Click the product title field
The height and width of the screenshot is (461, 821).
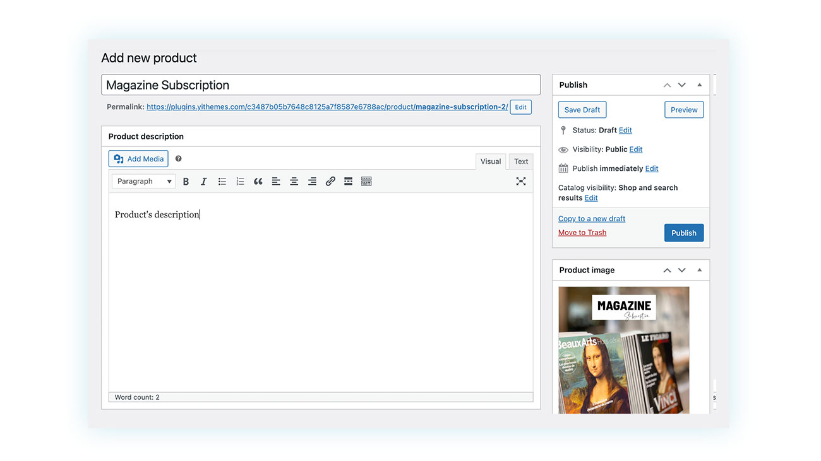[321, 85]
